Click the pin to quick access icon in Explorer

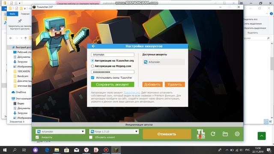[x=20, y=21]
